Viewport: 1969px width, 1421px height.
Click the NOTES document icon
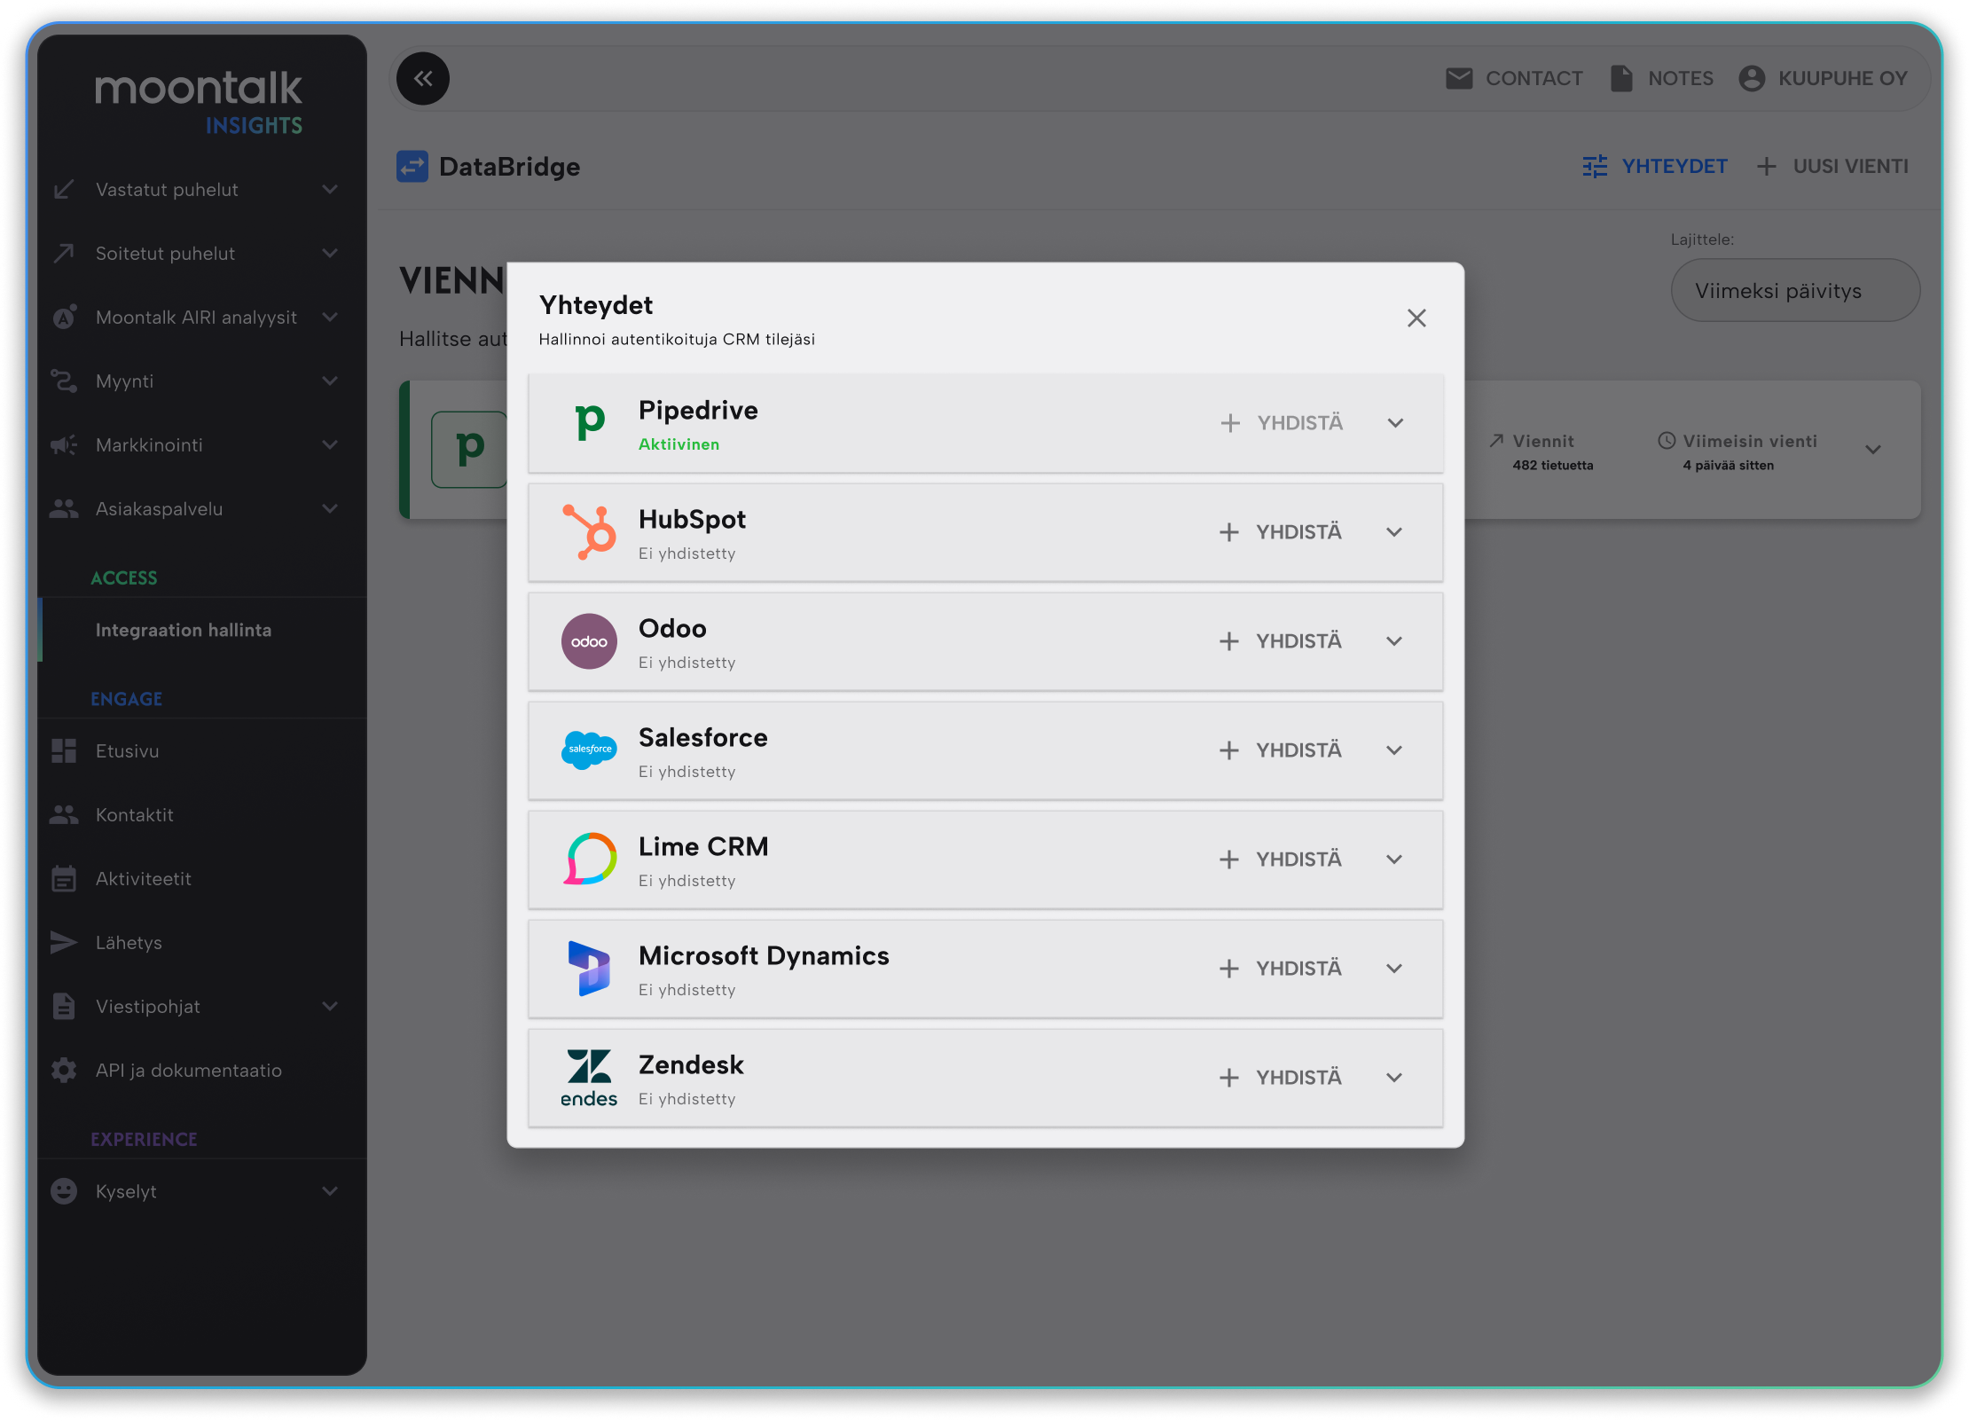[1621, 78]
